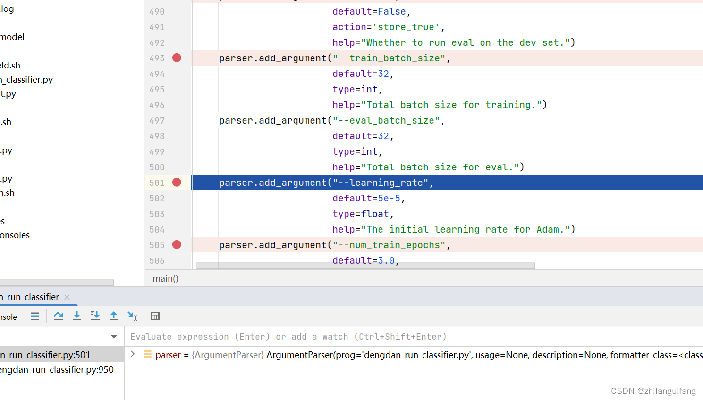Click the threads layout lines icon
The width and height of the screenshot is (703, 400).
(35, 316)
